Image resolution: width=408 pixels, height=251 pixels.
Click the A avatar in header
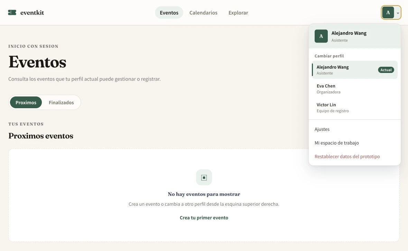pos(388,12)
